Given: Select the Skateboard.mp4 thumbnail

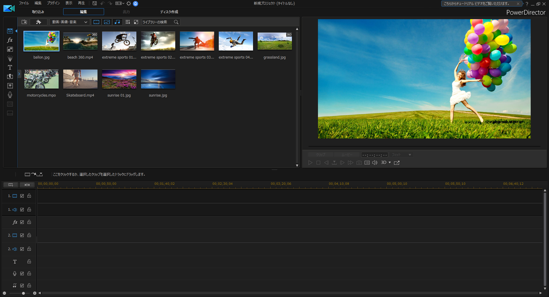Looking at the screenshot, I should [80, 79].
